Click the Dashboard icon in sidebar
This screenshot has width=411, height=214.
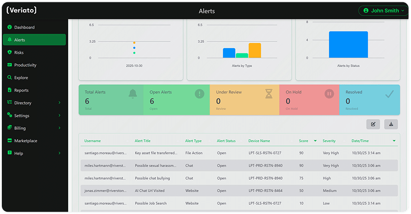click(10, 27)
